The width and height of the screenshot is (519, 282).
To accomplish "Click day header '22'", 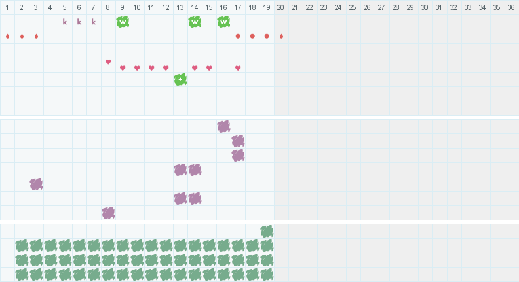I will 309,7.
